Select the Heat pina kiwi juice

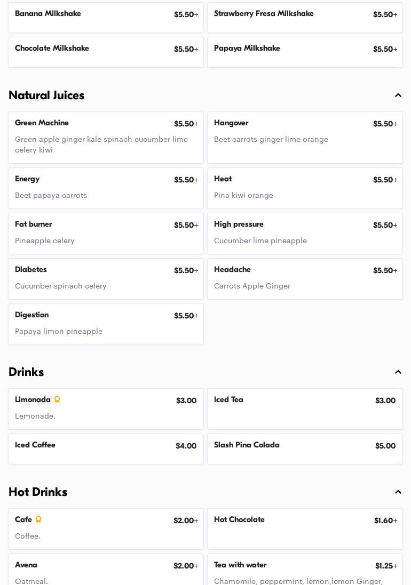305,188
